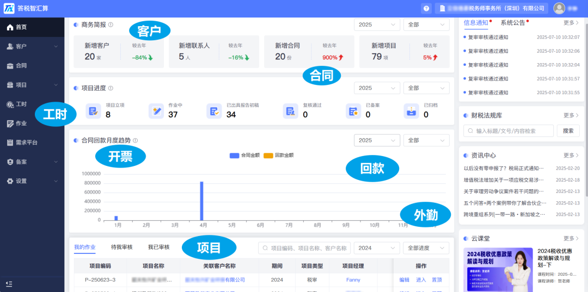Click 更多 beside 财税法规库
588x292 pixels.
(571, 115)
